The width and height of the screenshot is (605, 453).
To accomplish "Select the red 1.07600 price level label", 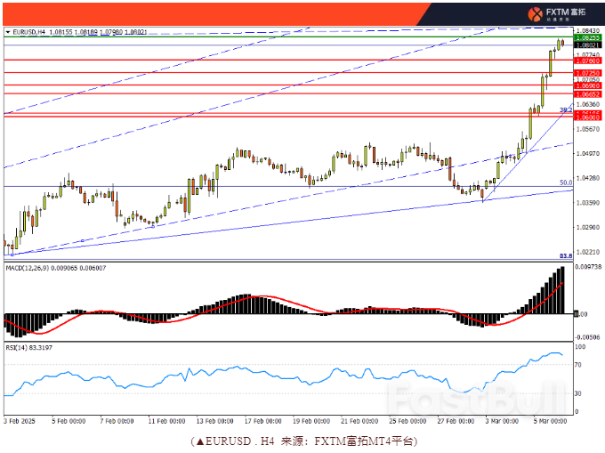I will click(x=586, y=61).
